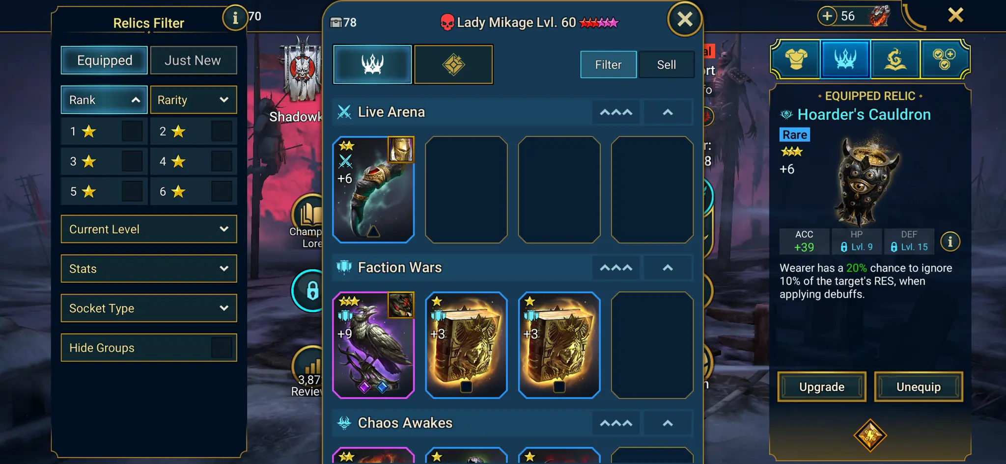Open the Rarity dropdown
Screen dimensions: 1006x464
point(194,100)
